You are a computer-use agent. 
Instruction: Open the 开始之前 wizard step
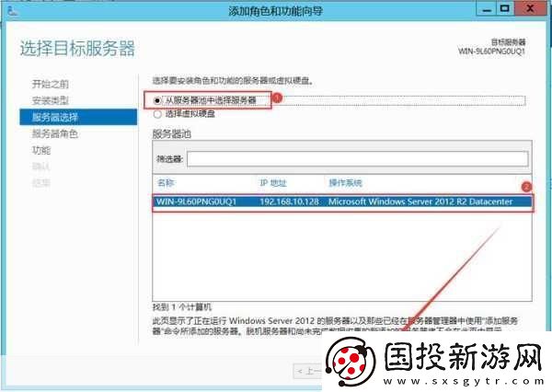pos(51,84)
